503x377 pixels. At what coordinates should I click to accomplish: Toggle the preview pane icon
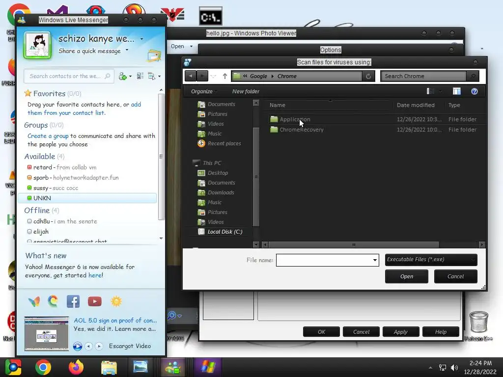coord(456,91)
